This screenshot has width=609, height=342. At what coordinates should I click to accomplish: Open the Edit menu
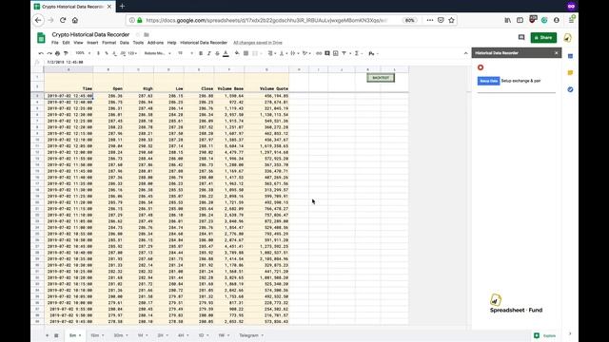tap(66, 43)
